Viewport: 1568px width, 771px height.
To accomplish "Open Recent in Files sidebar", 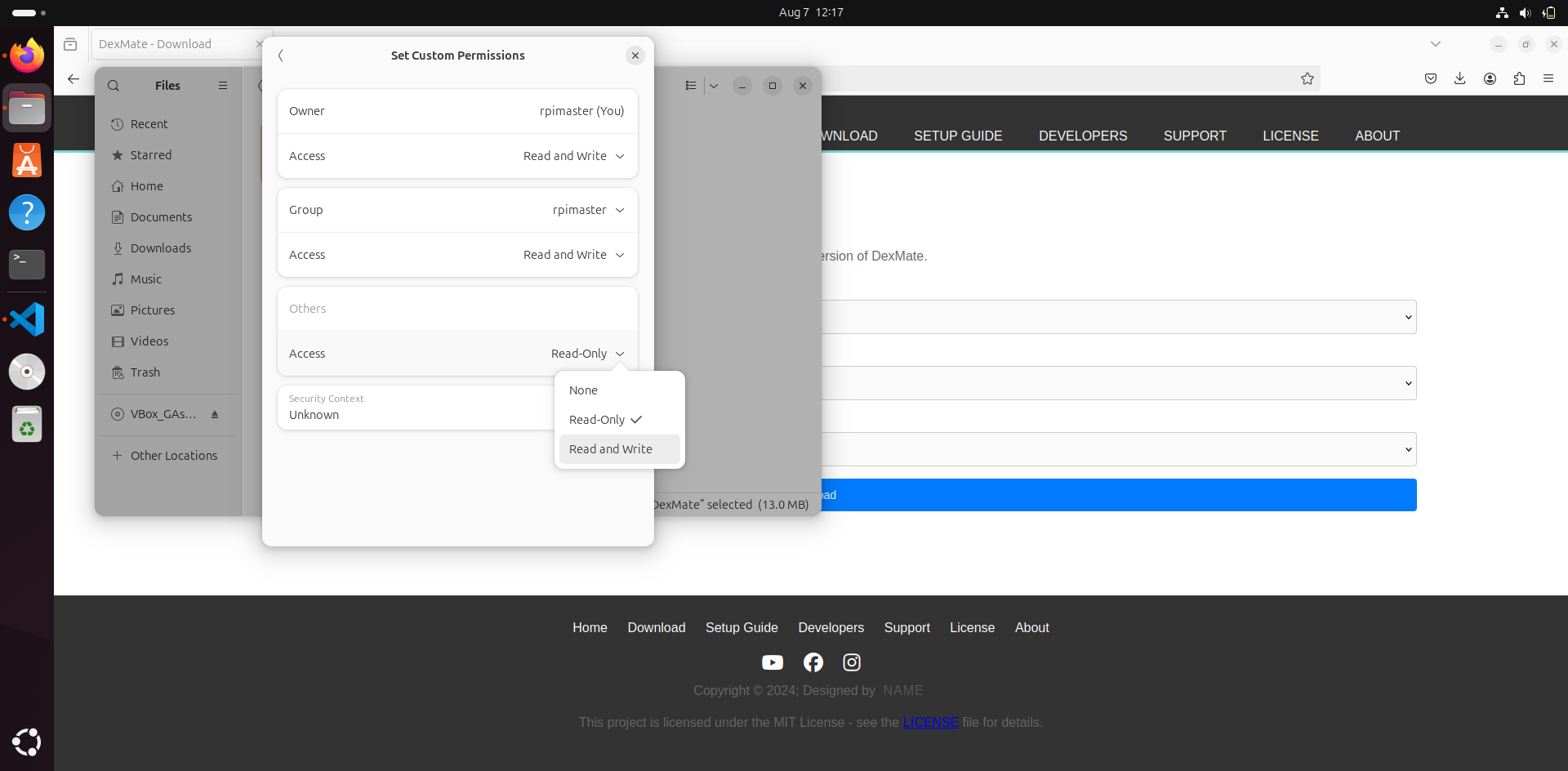I will click(x=168, y=124).
